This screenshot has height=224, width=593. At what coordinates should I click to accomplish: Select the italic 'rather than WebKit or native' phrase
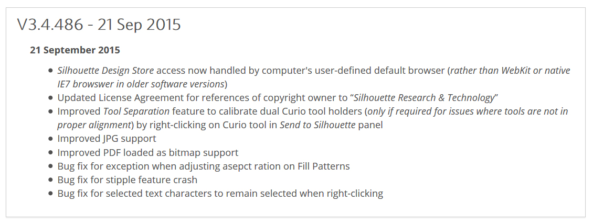510,71
